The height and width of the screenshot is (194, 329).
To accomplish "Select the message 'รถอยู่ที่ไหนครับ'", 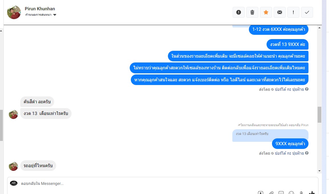I will (38, 166).
